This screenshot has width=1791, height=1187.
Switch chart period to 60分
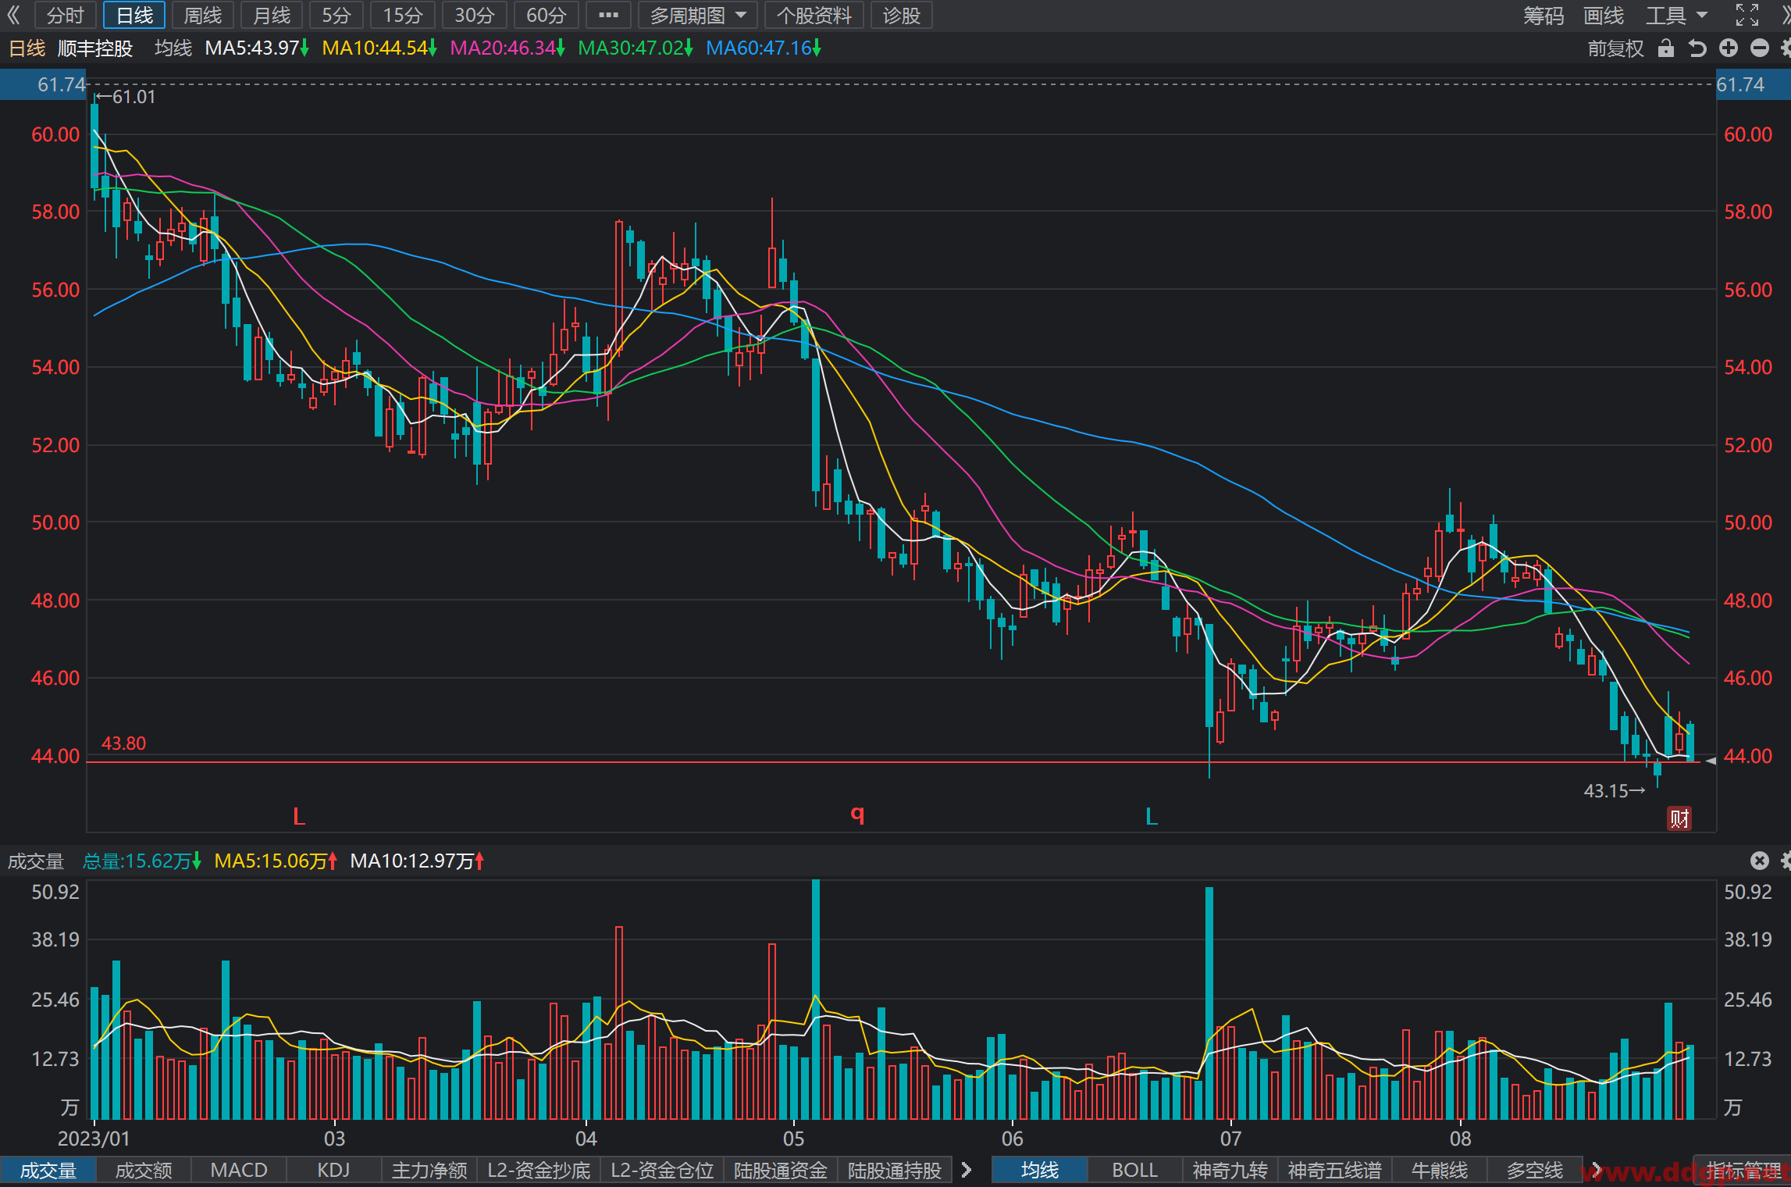click(x=547, y=15)
